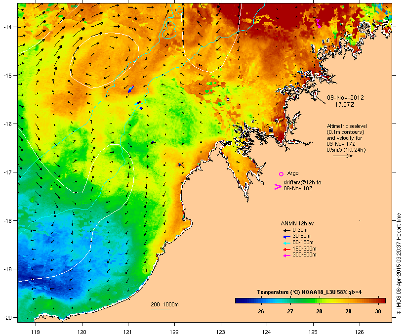
Task: Click the magenta 300-600m legend arrow
Action: (287, 255)
